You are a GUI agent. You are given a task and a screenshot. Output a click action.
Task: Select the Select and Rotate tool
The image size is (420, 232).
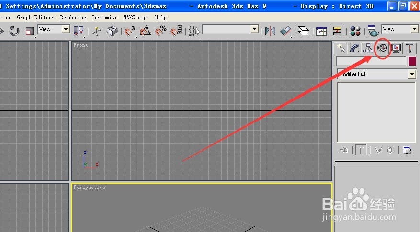pyautogui.click(x=14, y=31)
